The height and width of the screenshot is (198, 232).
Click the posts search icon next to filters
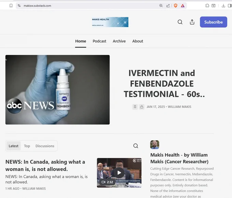pos(136,146)
